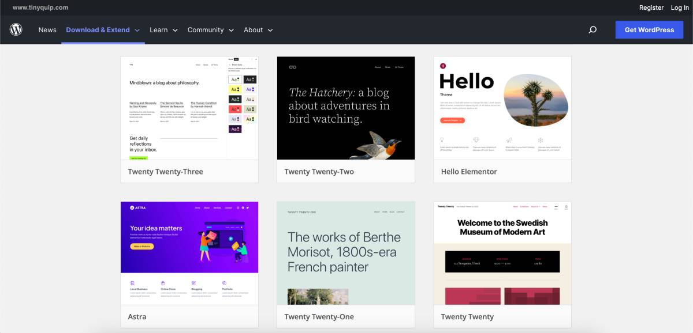Image resolution: width=693 pixels, height=333 pixels.
Task: Expand the Learn dropdown menu
Action: [x=160, y=29]
